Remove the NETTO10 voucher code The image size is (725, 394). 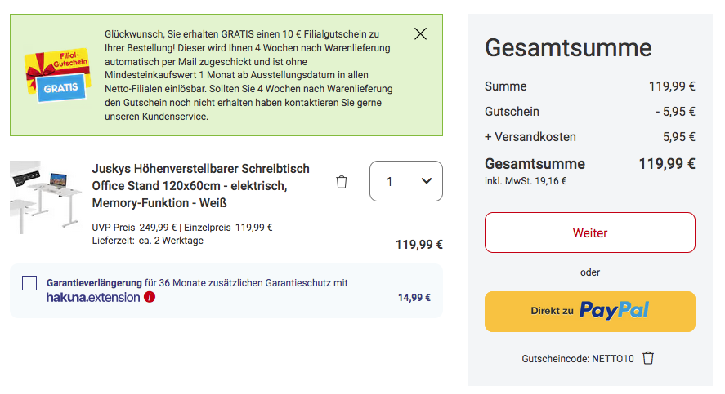pyautogui.click(x=648, y=358)
